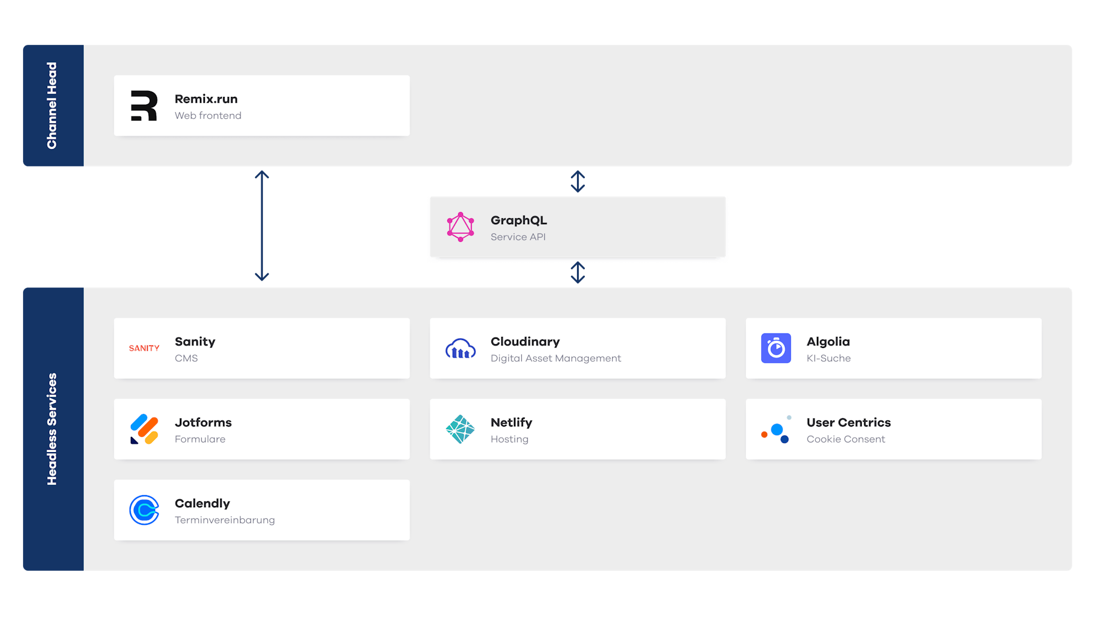Viewport: 1103px width, 620px height.
Task: Click the Calendly circular logo icon
Action: [144, 510]
